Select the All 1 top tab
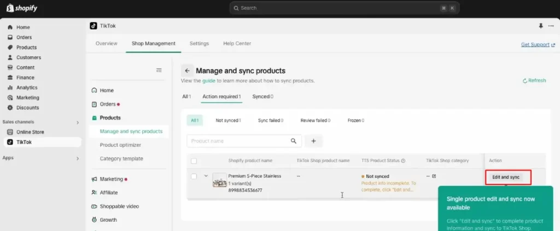Viewport: 560px width, 231px height. (186, 97)
